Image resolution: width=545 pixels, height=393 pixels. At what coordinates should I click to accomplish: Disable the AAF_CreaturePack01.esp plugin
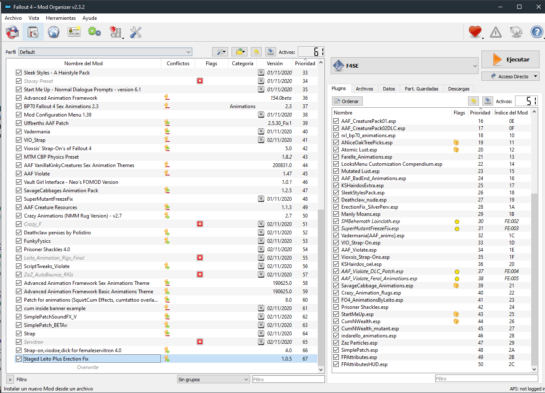click(336, 121)
